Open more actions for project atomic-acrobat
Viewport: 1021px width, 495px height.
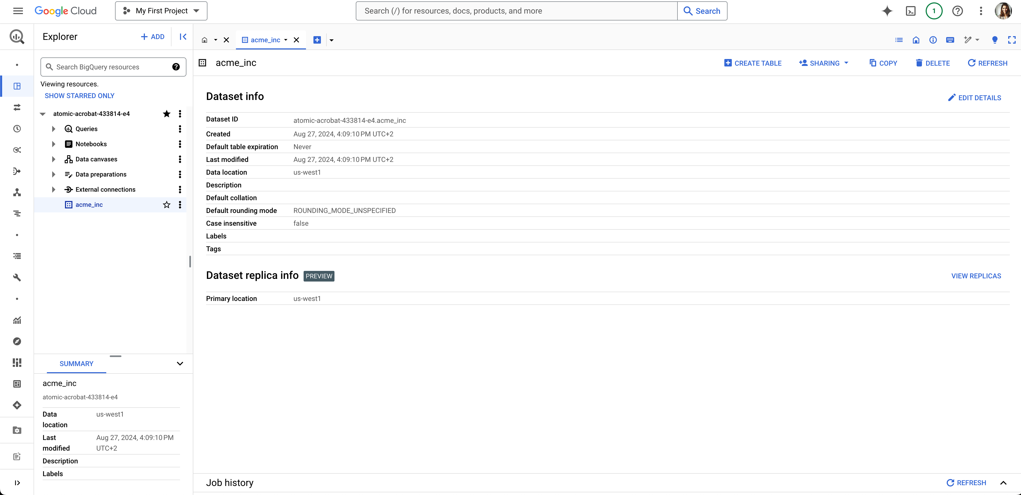(180, 114)
